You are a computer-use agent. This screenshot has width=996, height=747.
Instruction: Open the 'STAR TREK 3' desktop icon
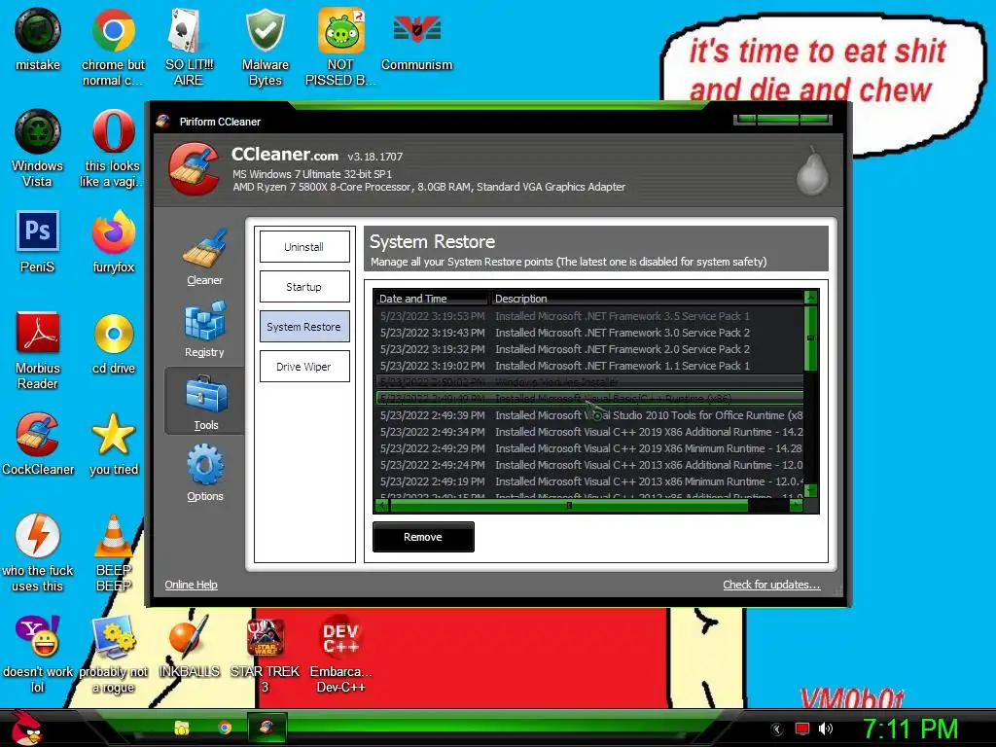[265, 654]
